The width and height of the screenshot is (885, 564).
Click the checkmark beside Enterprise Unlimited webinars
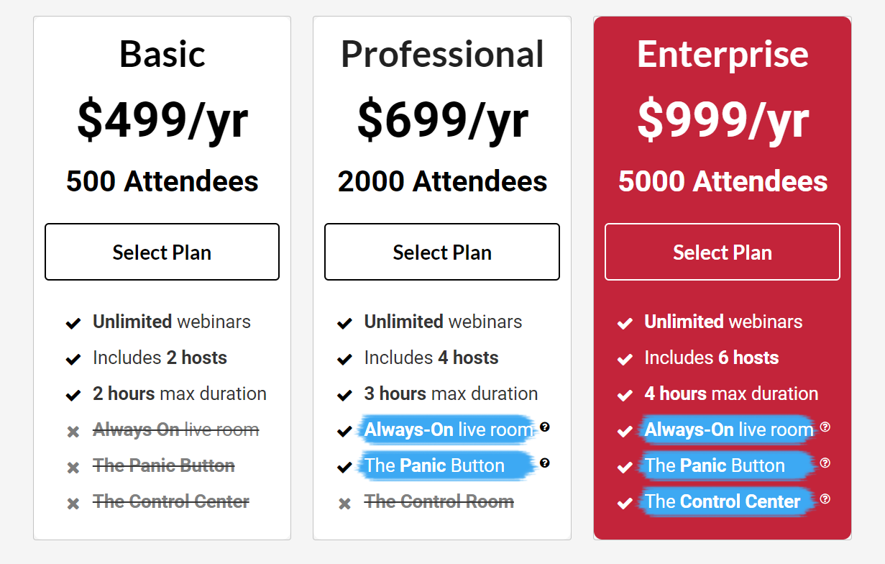click(x=625, y=323)
